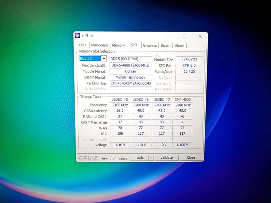Viewport: 271px width, 203px height.
Task: Select the SPD tab
Action: pyautogui.click(x=134, y=45)
